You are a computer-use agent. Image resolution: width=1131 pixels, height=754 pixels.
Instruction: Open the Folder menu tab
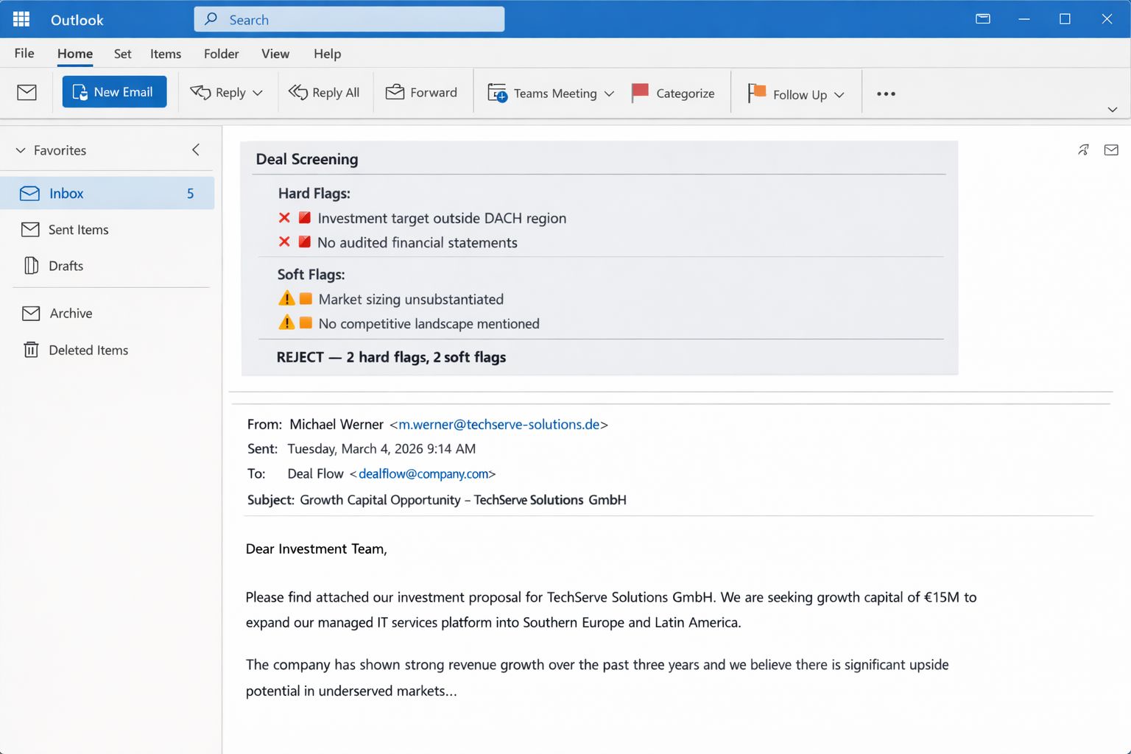tap(221, 54)
